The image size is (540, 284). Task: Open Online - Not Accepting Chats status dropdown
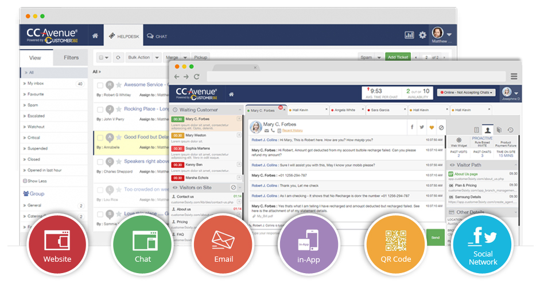pos(467,93)
